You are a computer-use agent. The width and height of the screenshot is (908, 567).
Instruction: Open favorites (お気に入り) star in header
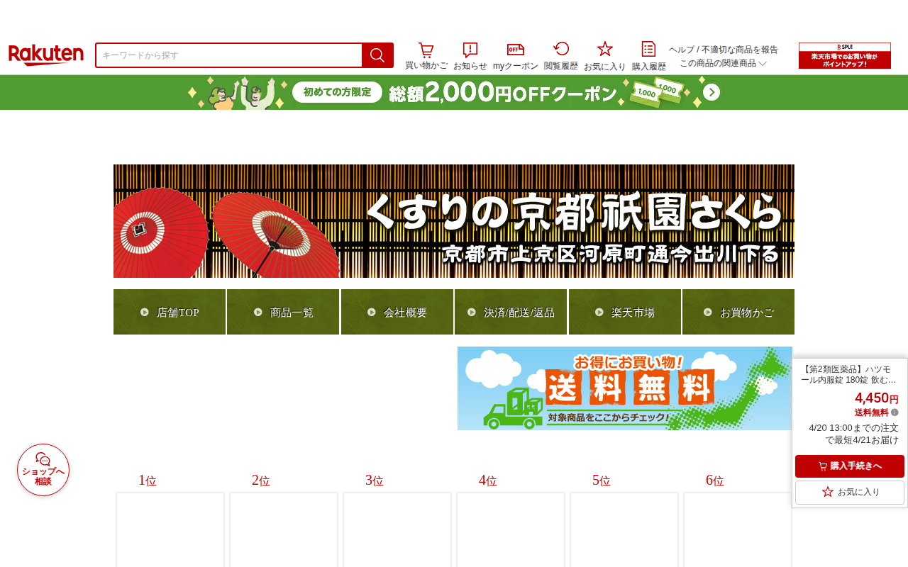[x=605, y=56]
